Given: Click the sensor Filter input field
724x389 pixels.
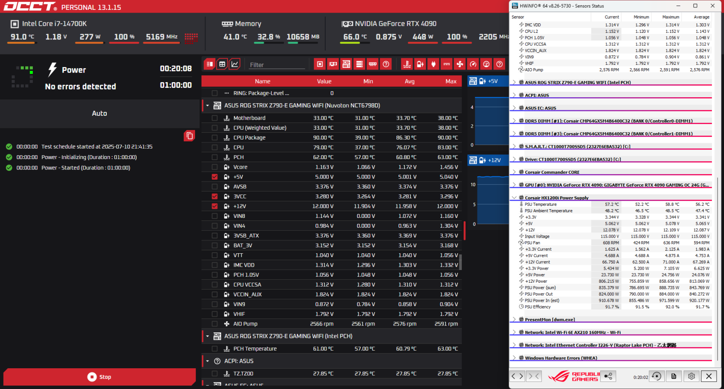Looking at the screenshot, I should [x=277, y=65].
